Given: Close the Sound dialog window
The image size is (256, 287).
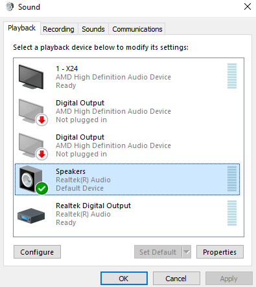Looking at the screenshot, I should point(248,6).
